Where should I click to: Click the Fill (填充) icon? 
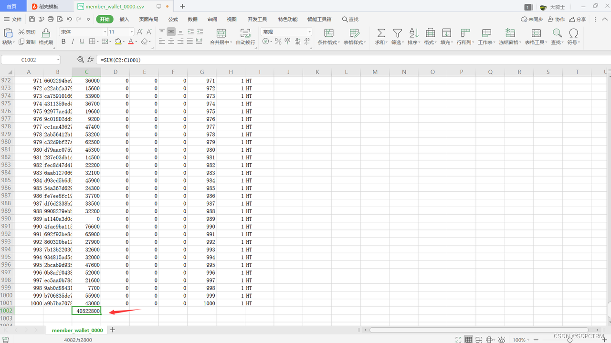click(446, 33)
